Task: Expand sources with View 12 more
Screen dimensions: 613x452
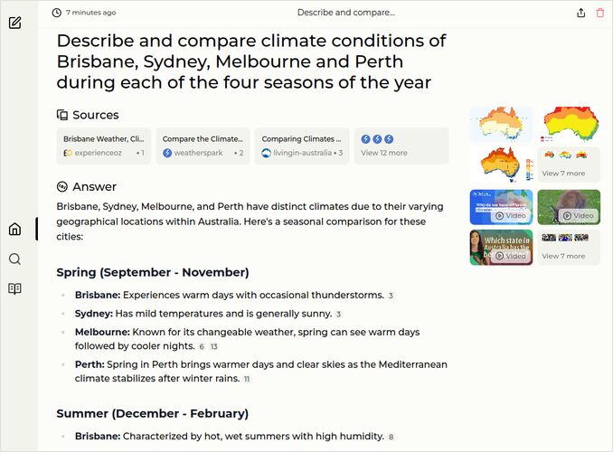Action: pyautogui.click(x=401, y=146)
